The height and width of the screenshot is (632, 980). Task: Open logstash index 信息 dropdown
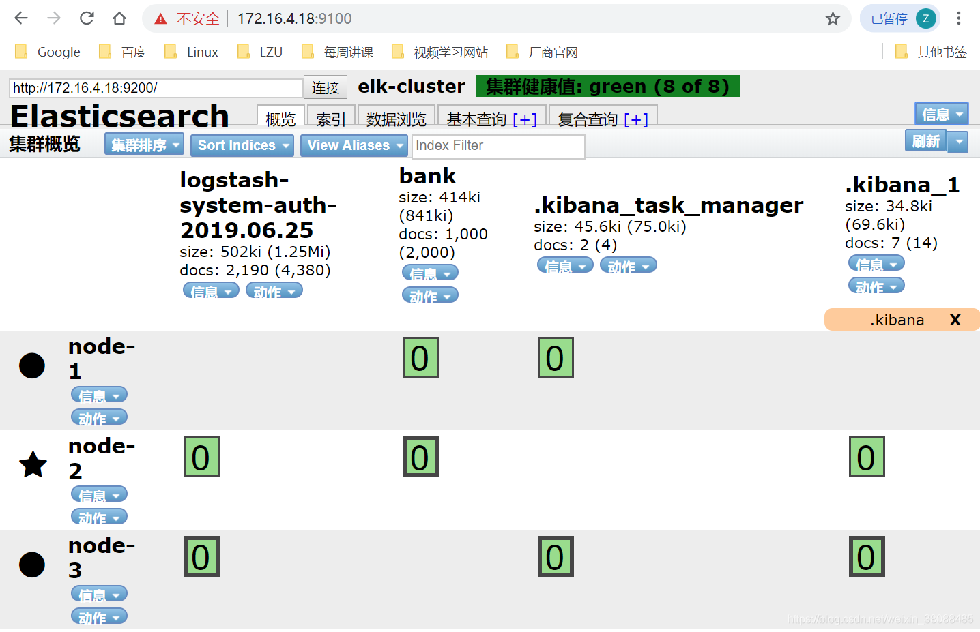tap(211, 291)
